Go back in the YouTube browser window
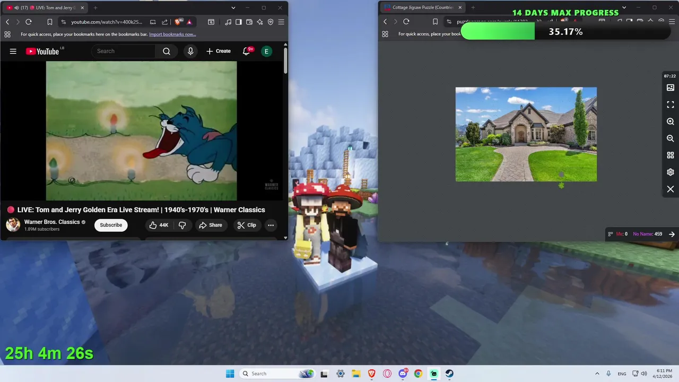Screen dimensions: 679x382 (x=7, y=22)
